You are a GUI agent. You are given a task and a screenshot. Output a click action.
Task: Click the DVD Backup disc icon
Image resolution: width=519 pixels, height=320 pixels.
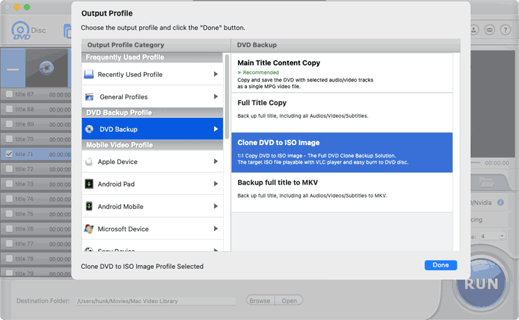[x=90, y=129]
